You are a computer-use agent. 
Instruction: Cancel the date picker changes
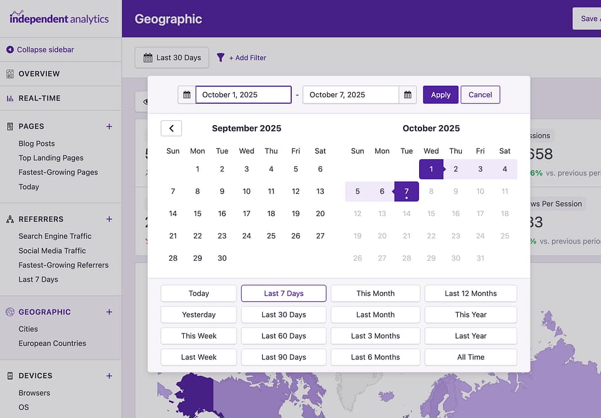[480, 95]
